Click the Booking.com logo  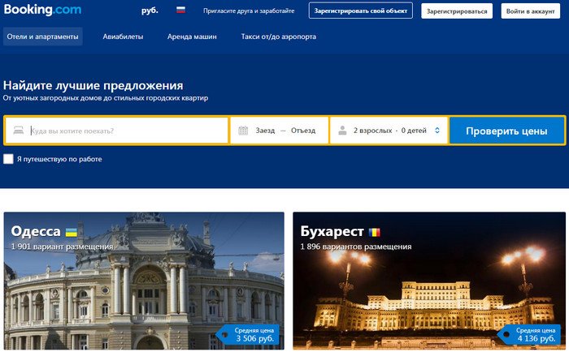42,10
